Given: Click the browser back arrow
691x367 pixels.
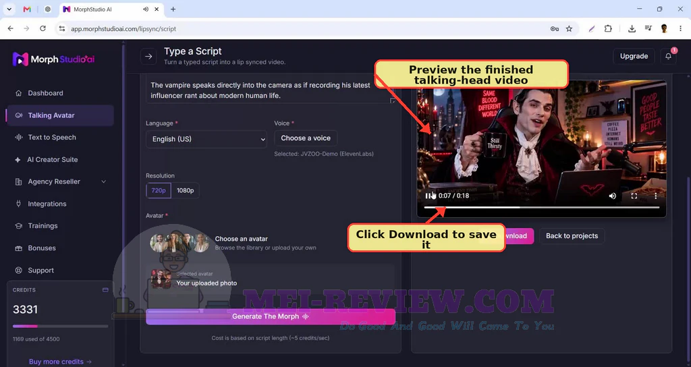Looking at the screenshot, I should click(x=11, y=28).
